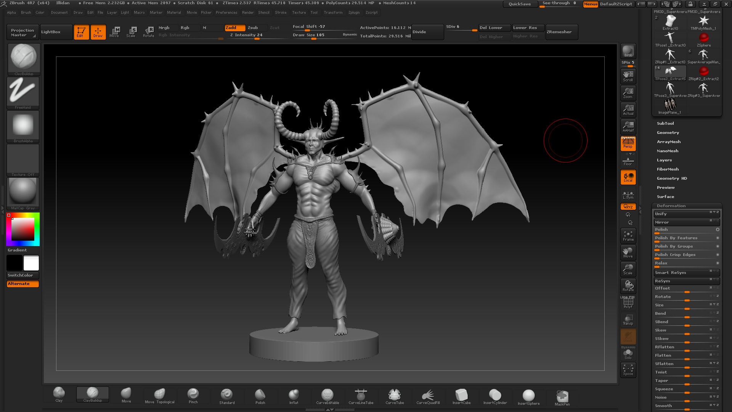Image resolution: width=732 pixels, height=412 pixels.
Task: Expand the NanoMesh section
Action: tap(668, 151)
